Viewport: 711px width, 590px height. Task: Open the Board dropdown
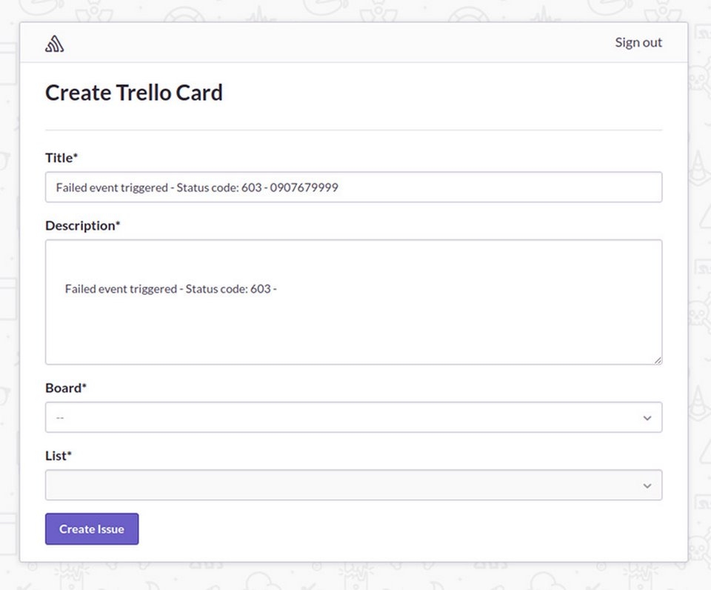(353, 417)
